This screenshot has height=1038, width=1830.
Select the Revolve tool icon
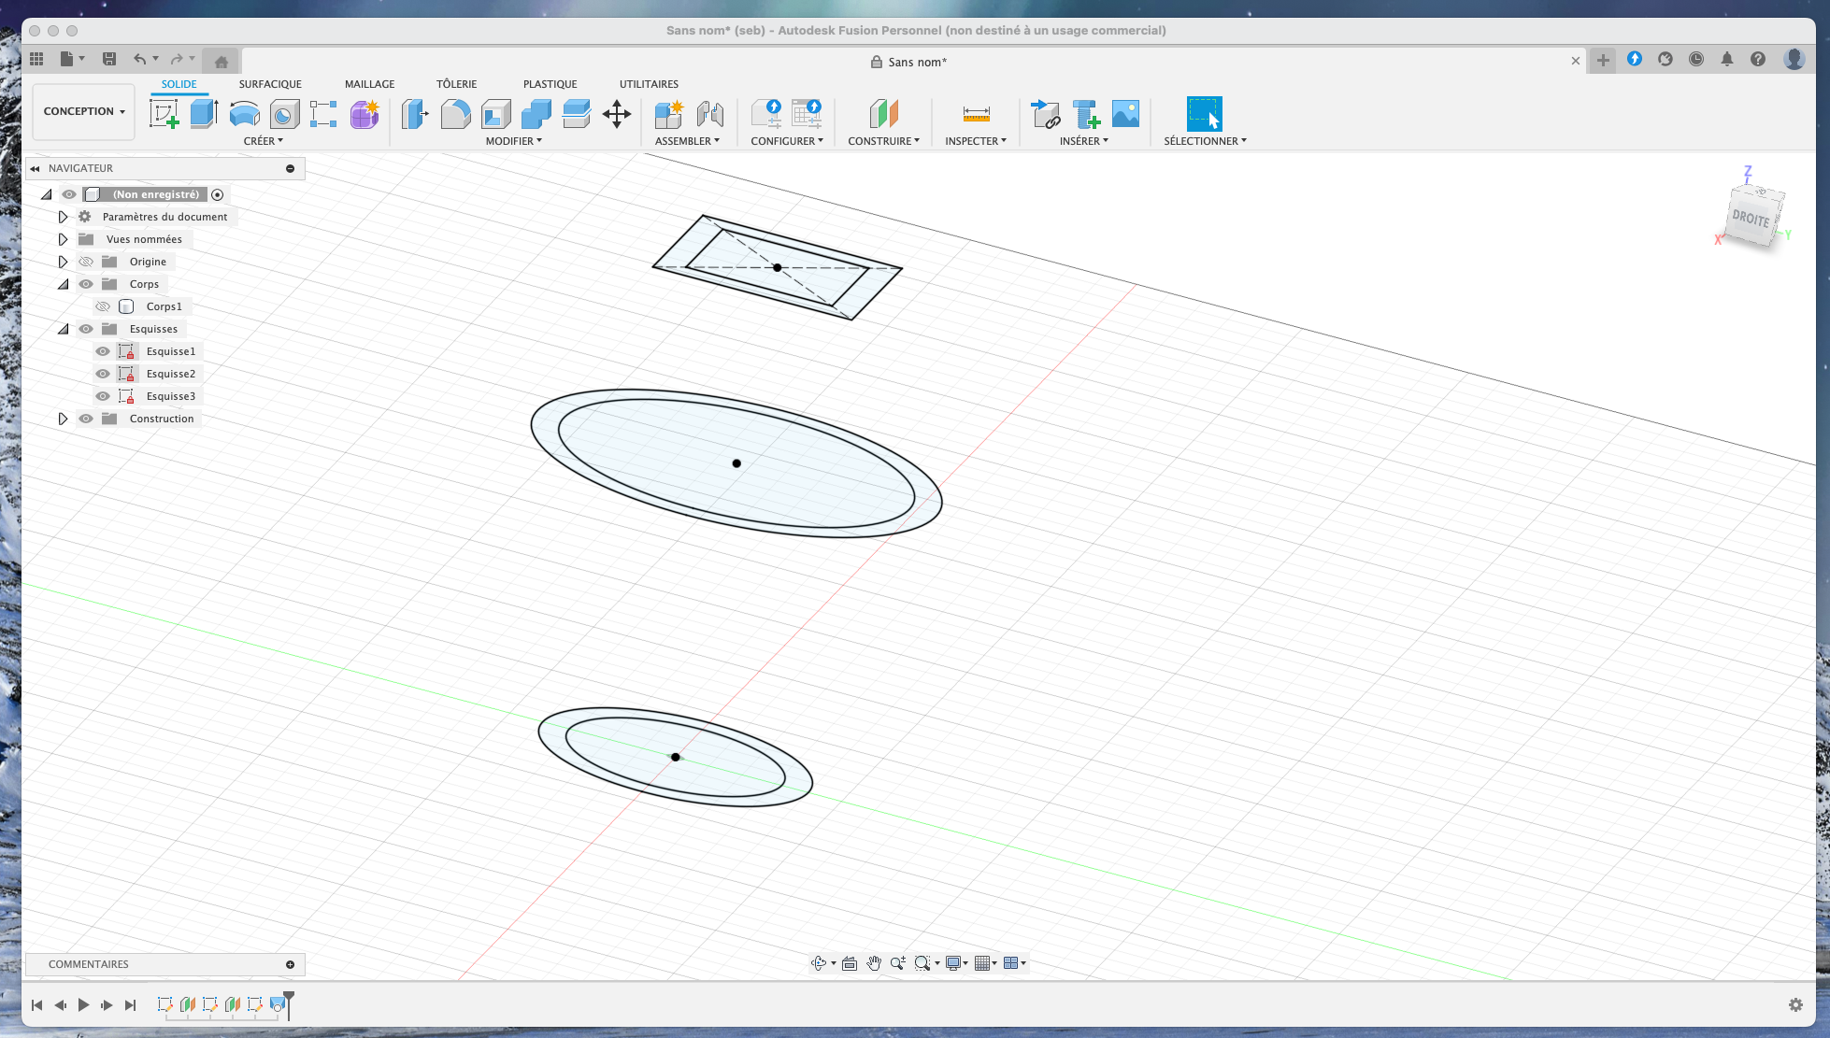[x=245, y=114]
